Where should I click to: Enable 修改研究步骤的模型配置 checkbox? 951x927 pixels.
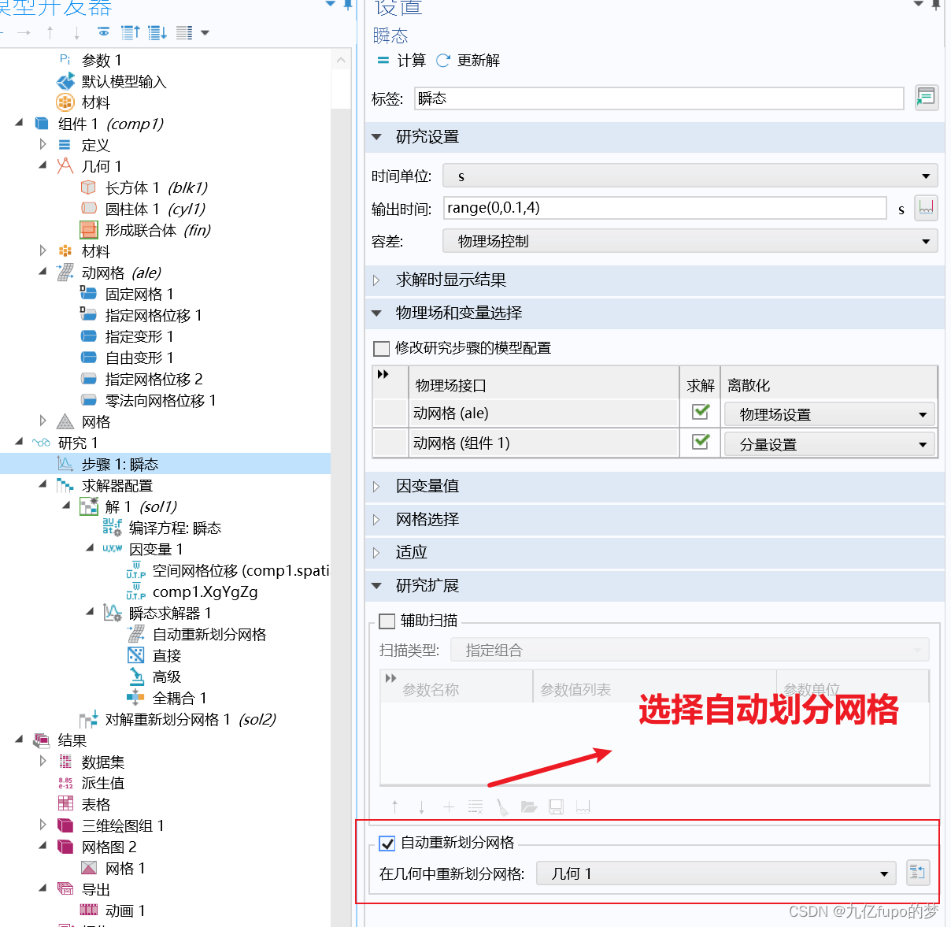(x=382, y=348)
